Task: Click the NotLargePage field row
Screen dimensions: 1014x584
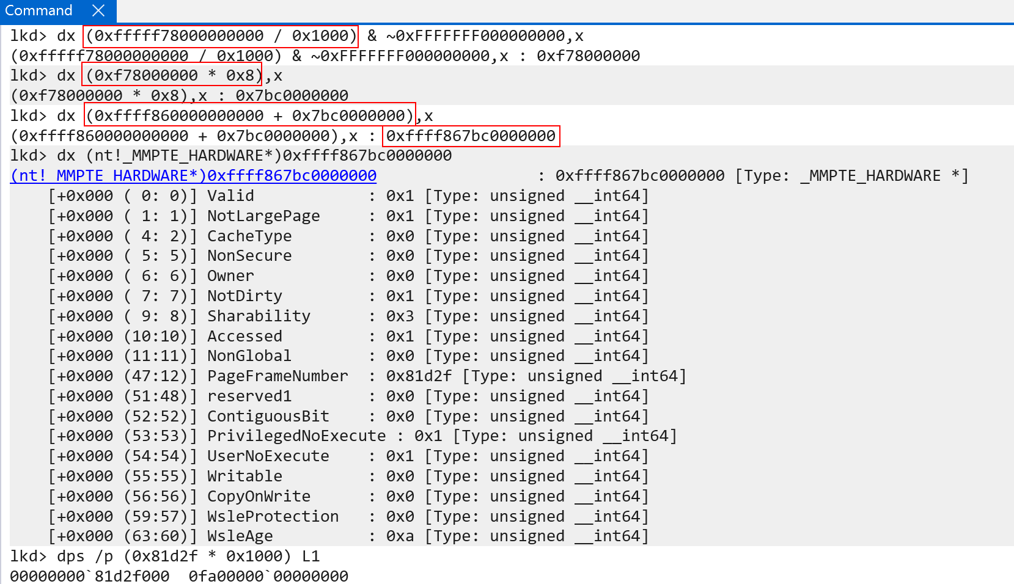Action: pyautogui.click(x=263, y=216)
